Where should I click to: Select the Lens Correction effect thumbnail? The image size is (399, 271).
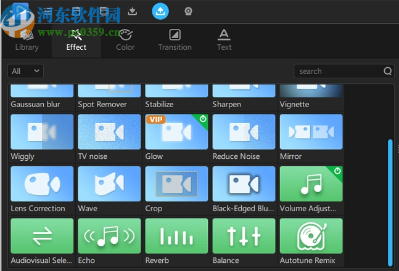click(x=42, y=184)
